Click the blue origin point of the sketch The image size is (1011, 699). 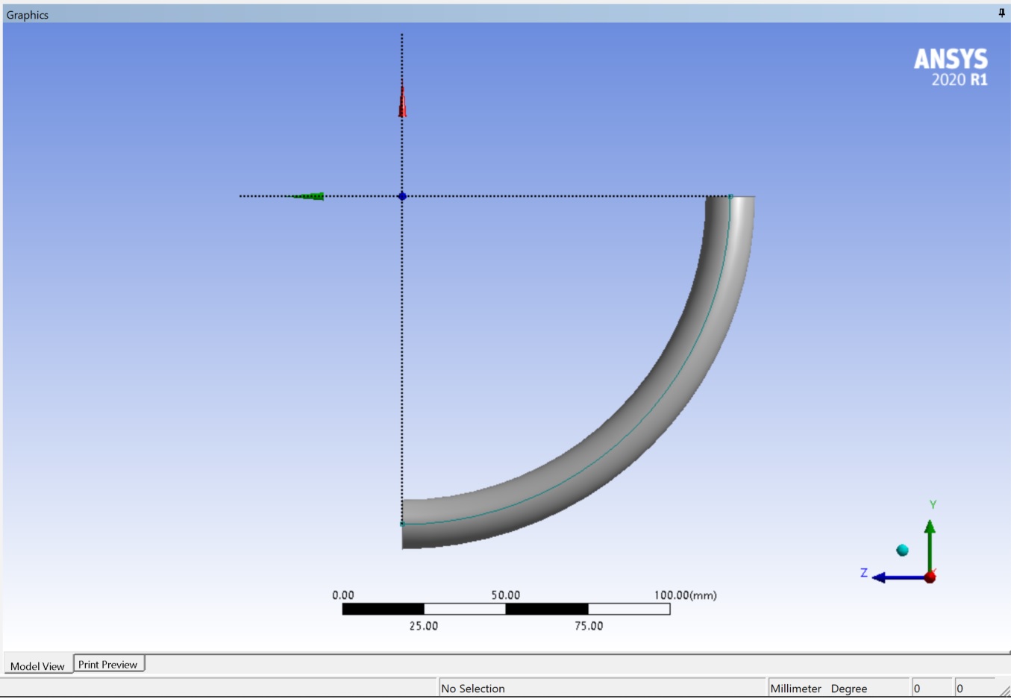point(402,196)
